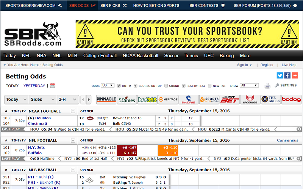Open Live Help link
The image size is (303, 189).
pos(289,65)
